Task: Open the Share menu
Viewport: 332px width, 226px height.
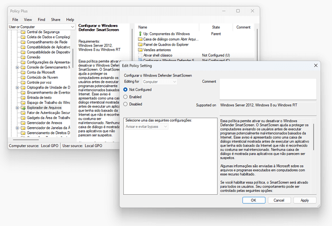Action: click(x=56, y=19)
